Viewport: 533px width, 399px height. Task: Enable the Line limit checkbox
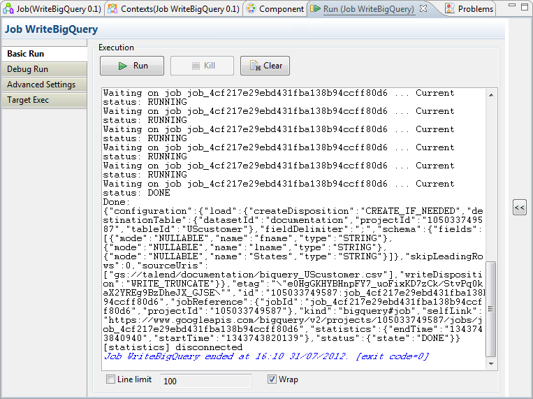click(110, 379)
